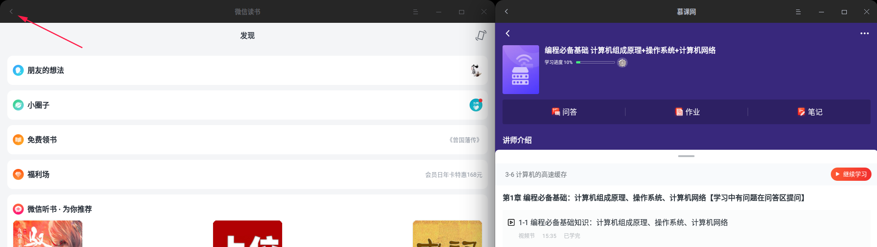877x247 pixels.
Task: Open 小圈子 row
Action: pyautogui.click(x=247, y=105)
